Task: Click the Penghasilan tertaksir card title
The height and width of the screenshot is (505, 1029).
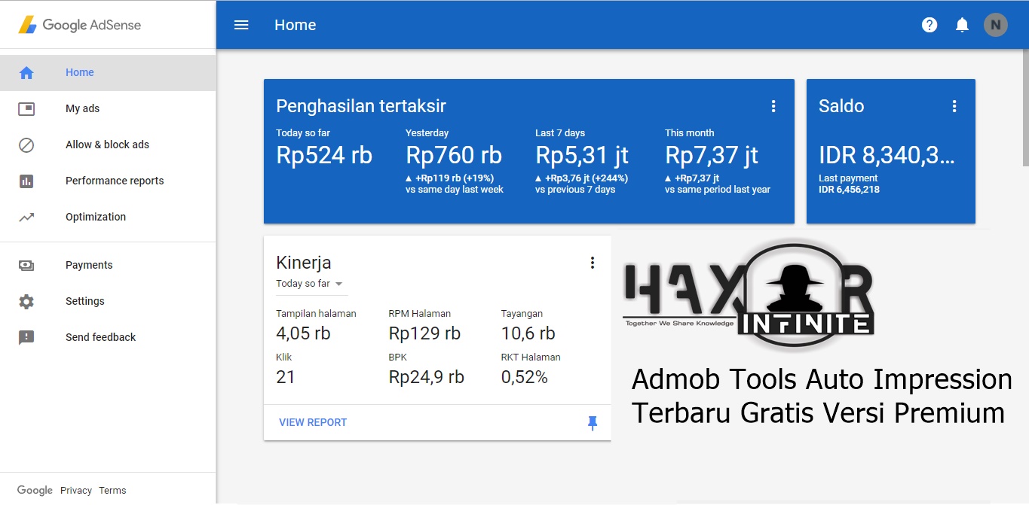Action: (361, 106)
